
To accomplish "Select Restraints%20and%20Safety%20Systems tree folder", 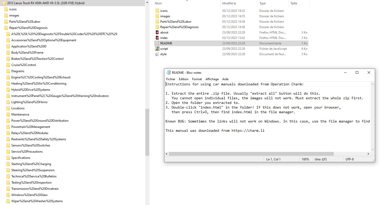I will click(39, 139).
